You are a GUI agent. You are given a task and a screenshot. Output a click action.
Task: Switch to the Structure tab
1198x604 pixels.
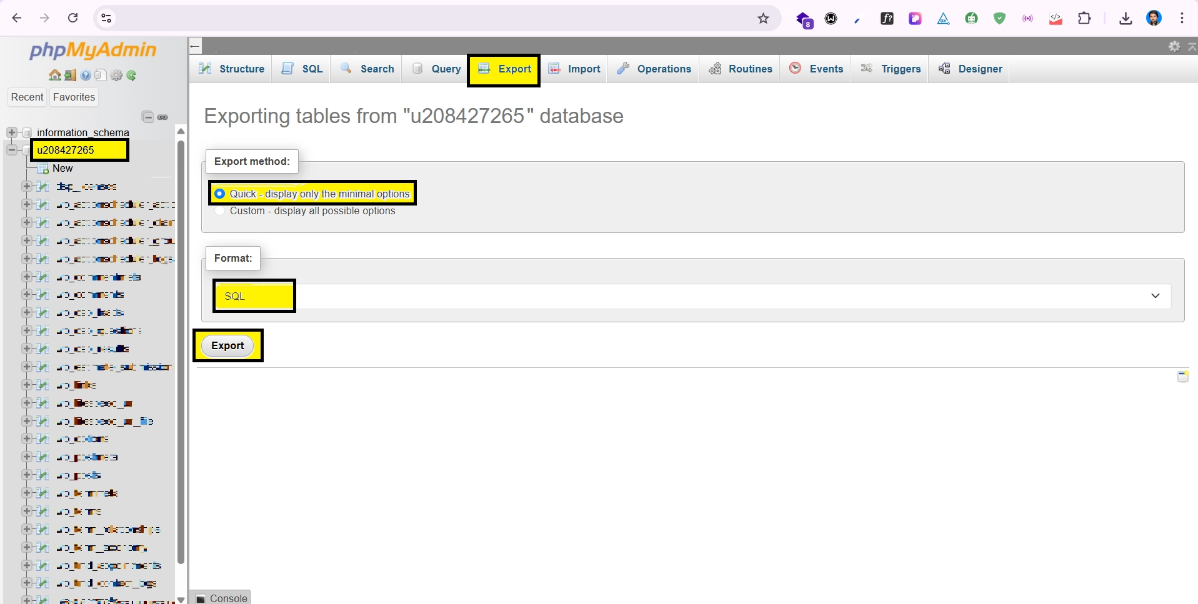click(x=232, y=69)
